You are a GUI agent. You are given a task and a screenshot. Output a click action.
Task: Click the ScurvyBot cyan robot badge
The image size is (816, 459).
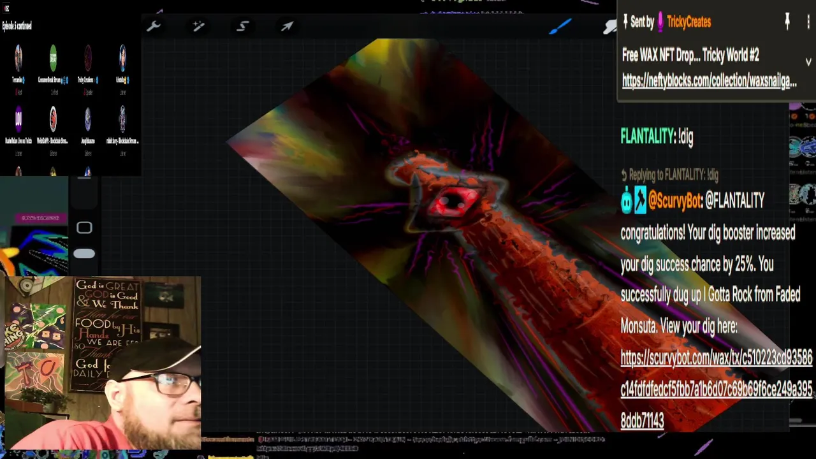point(627,201)
